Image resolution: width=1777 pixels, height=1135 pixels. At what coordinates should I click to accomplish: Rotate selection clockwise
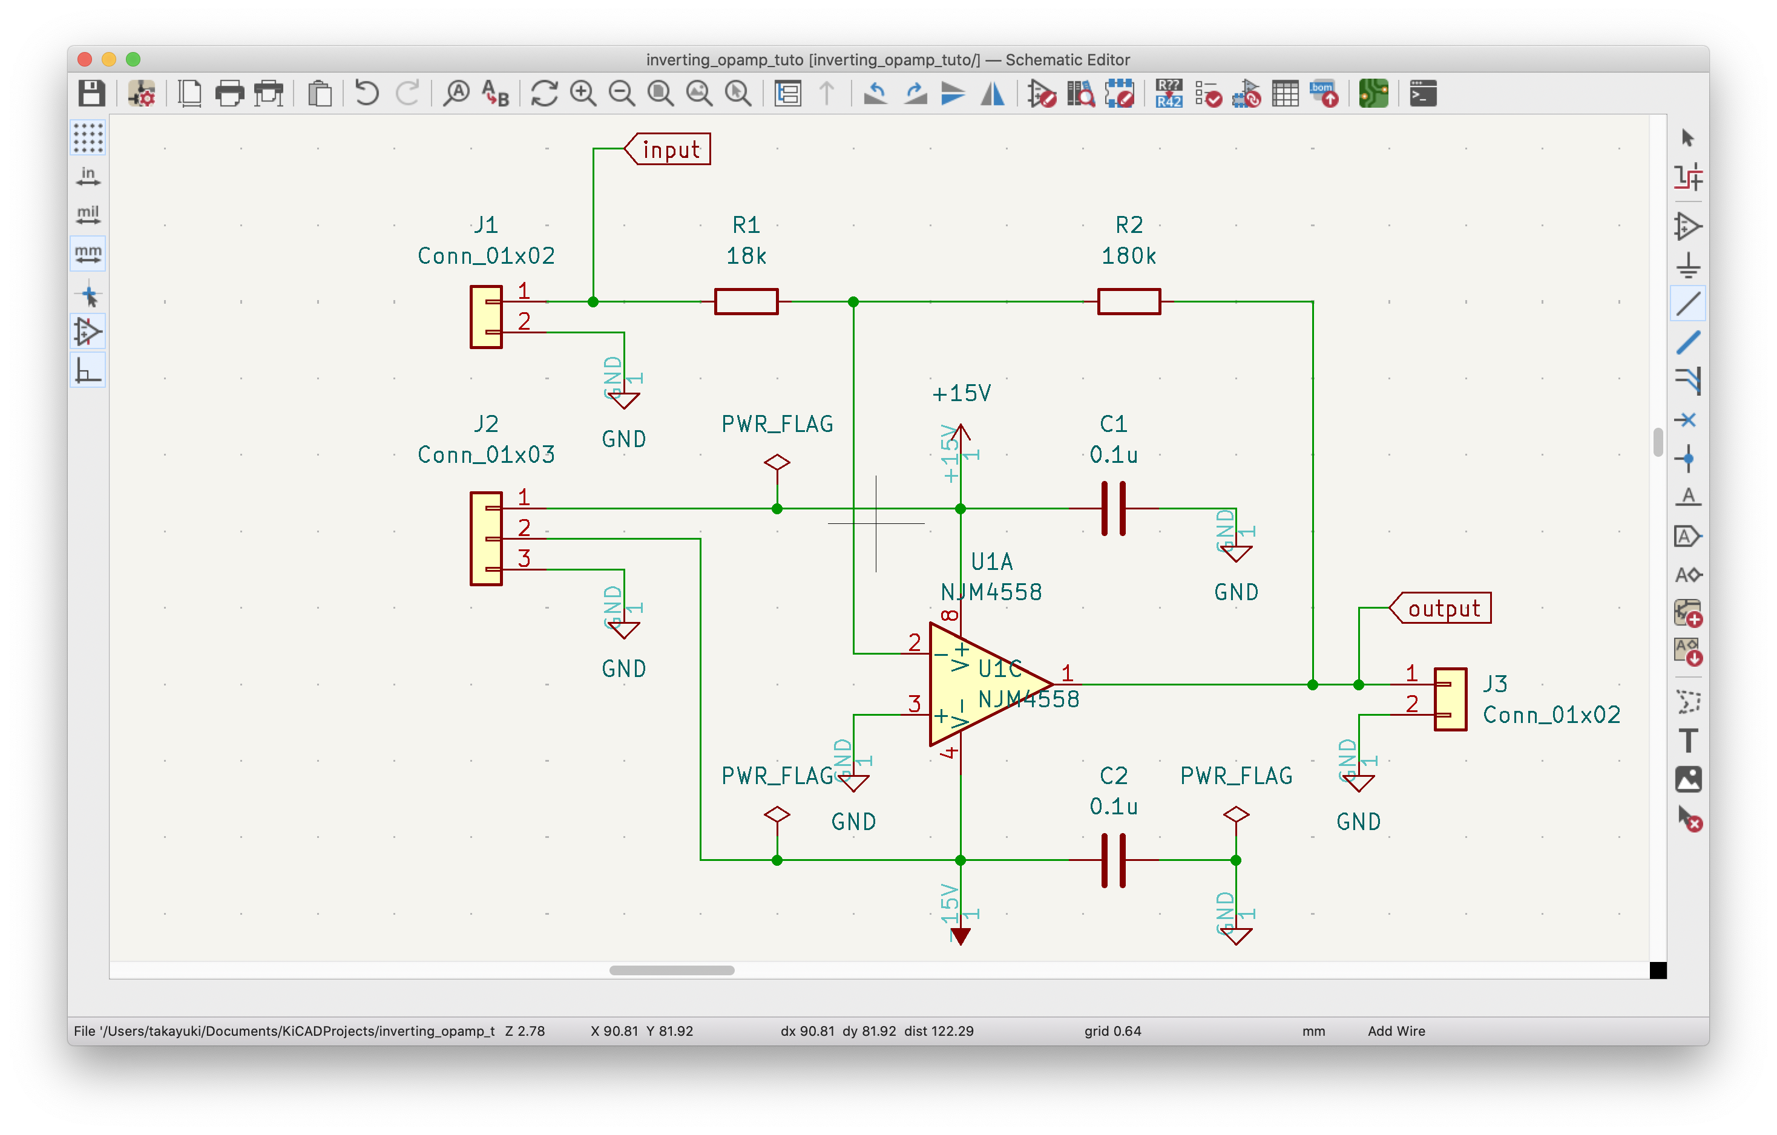pos(915,94)
